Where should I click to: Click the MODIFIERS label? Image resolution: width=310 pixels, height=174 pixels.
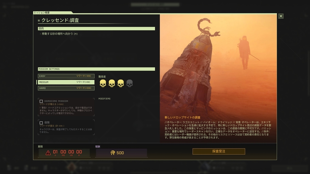click(104, 99)
